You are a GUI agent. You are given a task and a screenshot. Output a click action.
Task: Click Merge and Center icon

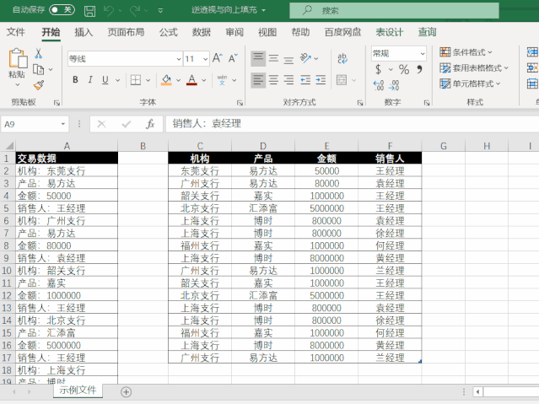click(x=342, y=80)
